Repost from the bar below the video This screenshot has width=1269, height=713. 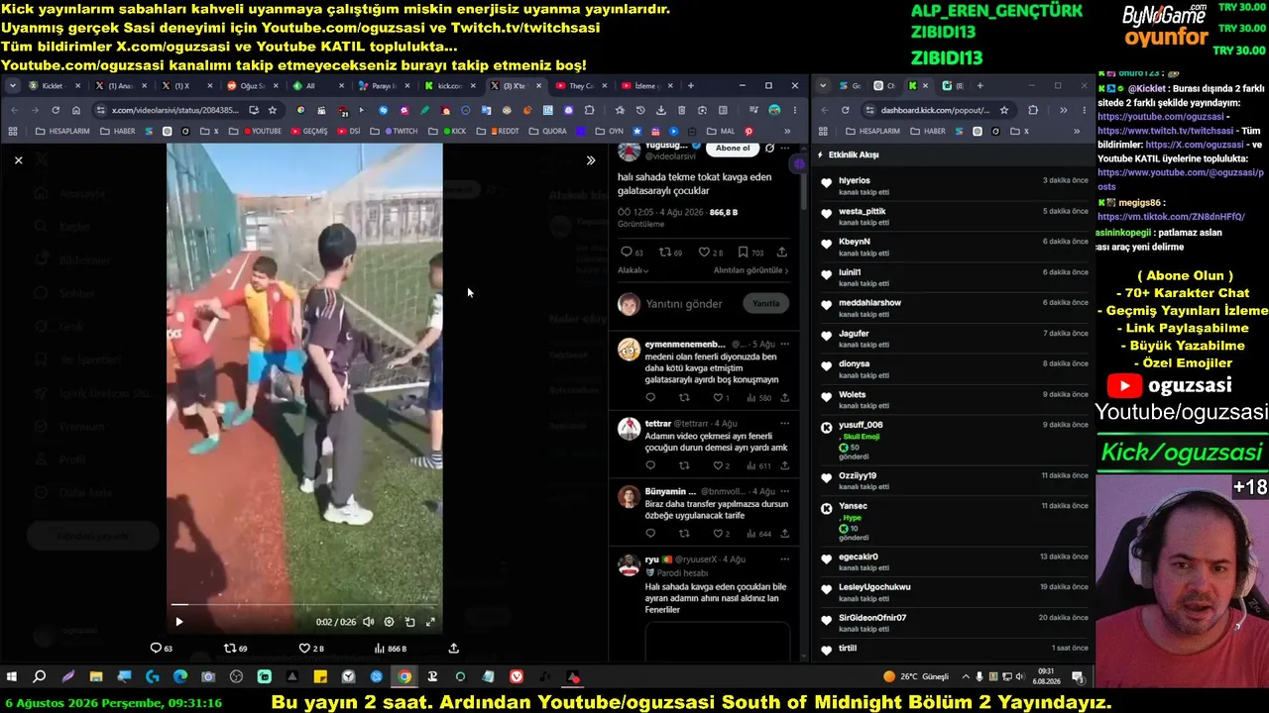click(x=235, y=649)
